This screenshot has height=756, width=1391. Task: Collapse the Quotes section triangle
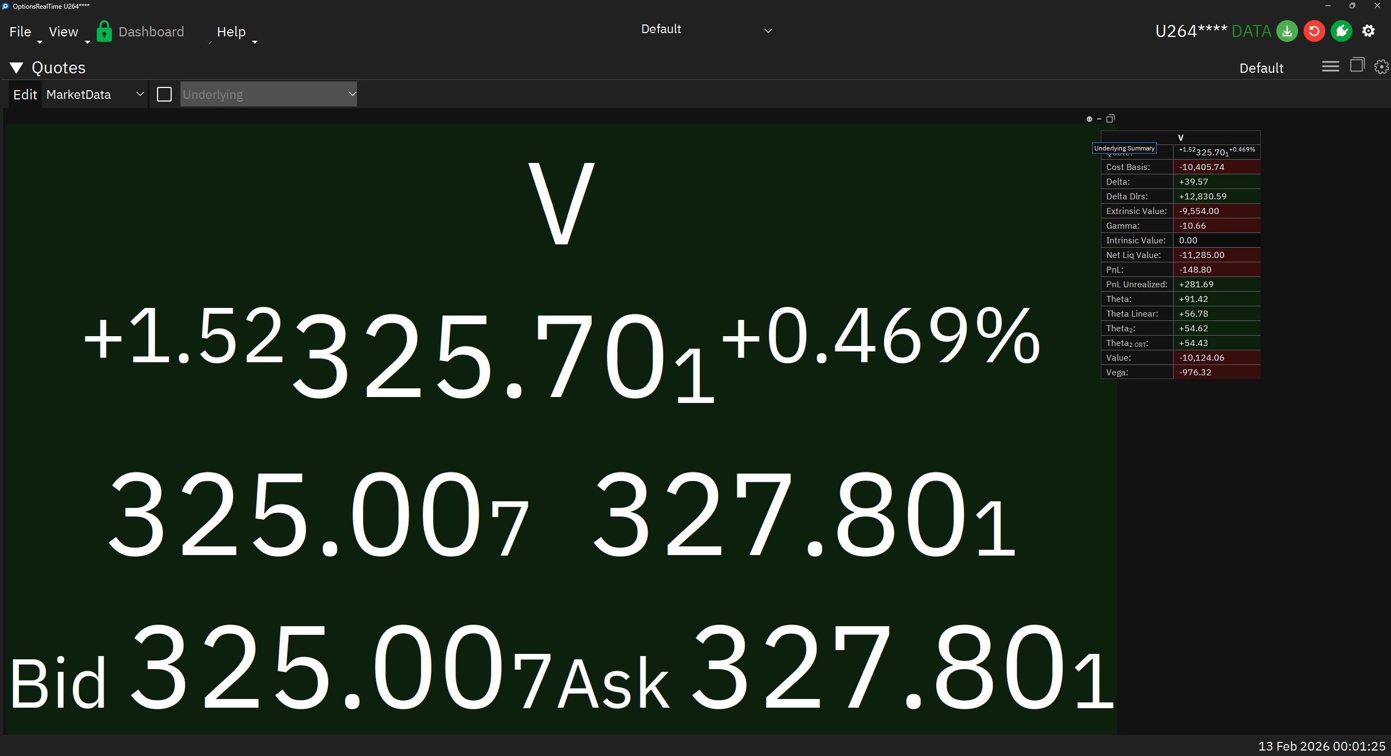[x=16, y=68]
